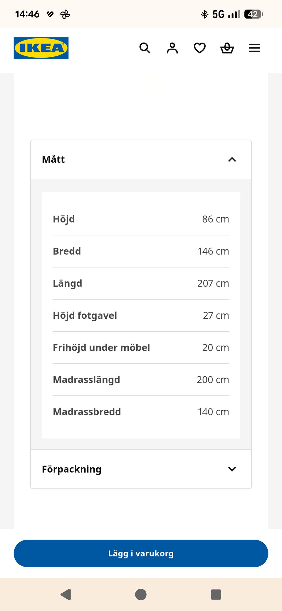Collapse the Mått section chevron
Viewport: 282px width, 611px height.
pyautogui.click(x=232, y=160)
